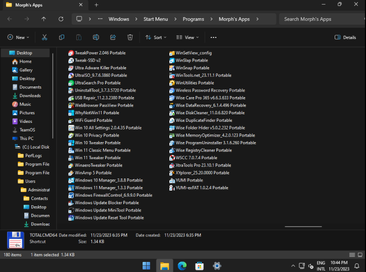Click chevron after Windows breadcrumb
The width and height of the screenshot is (366, 272).
(x=136, y=19)
